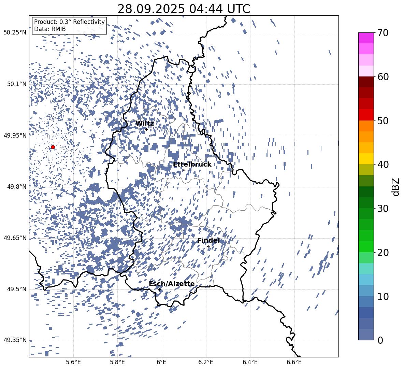Click the colorbar 20 tick label
The image size is (404, 369).
[x=383, y=253]
